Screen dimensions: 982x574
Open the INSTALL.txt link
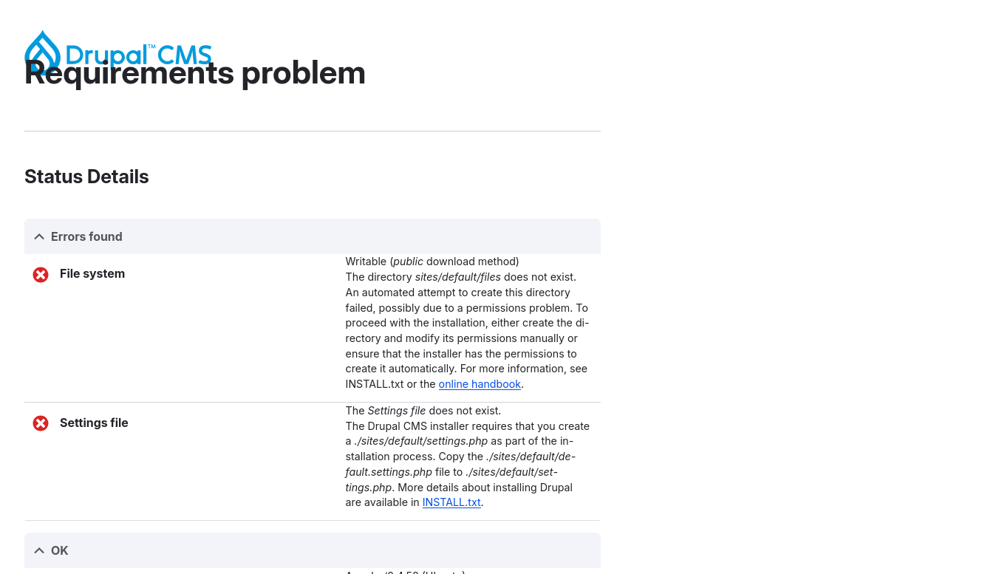point(451,502)
